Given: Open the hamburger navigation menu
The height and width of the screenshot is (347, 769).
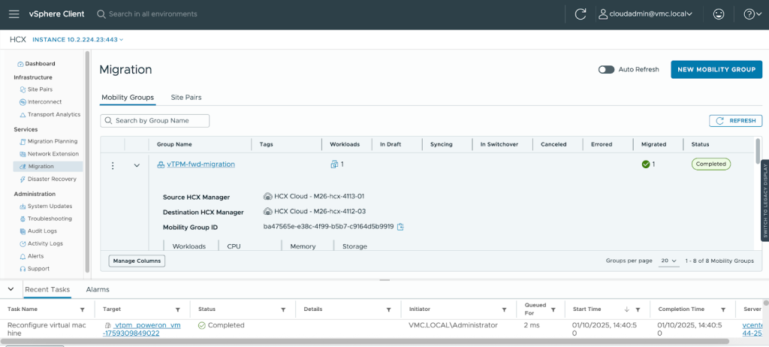Looking at the screenshot, I should pos(14,14).
